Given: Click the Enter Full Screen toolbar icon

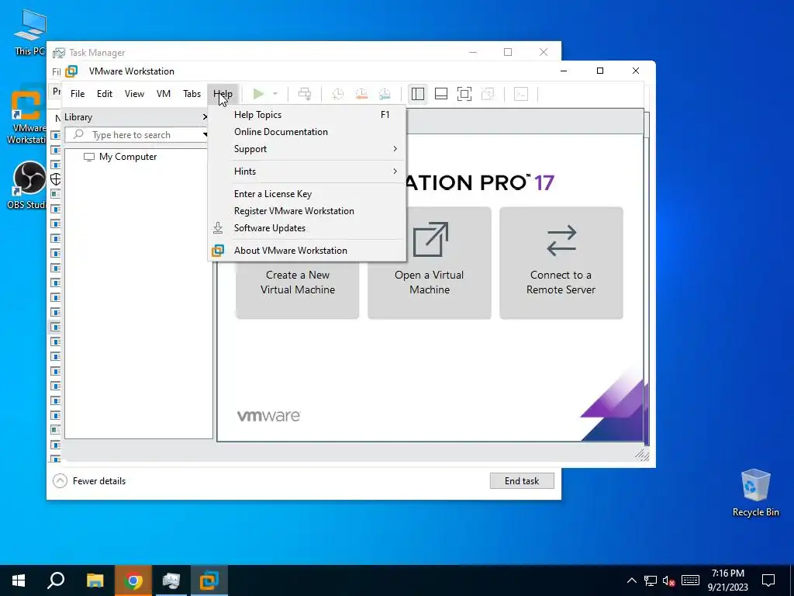Looking at the screenshot, I should click(x=464, y=94).
